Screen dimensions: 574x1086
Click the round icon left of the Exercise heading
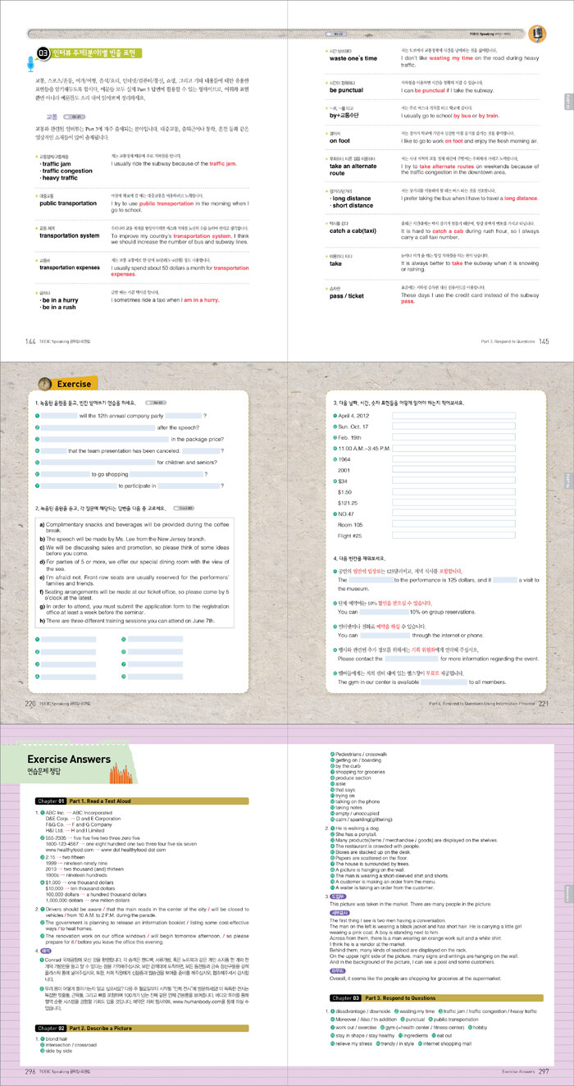point(43,385)
